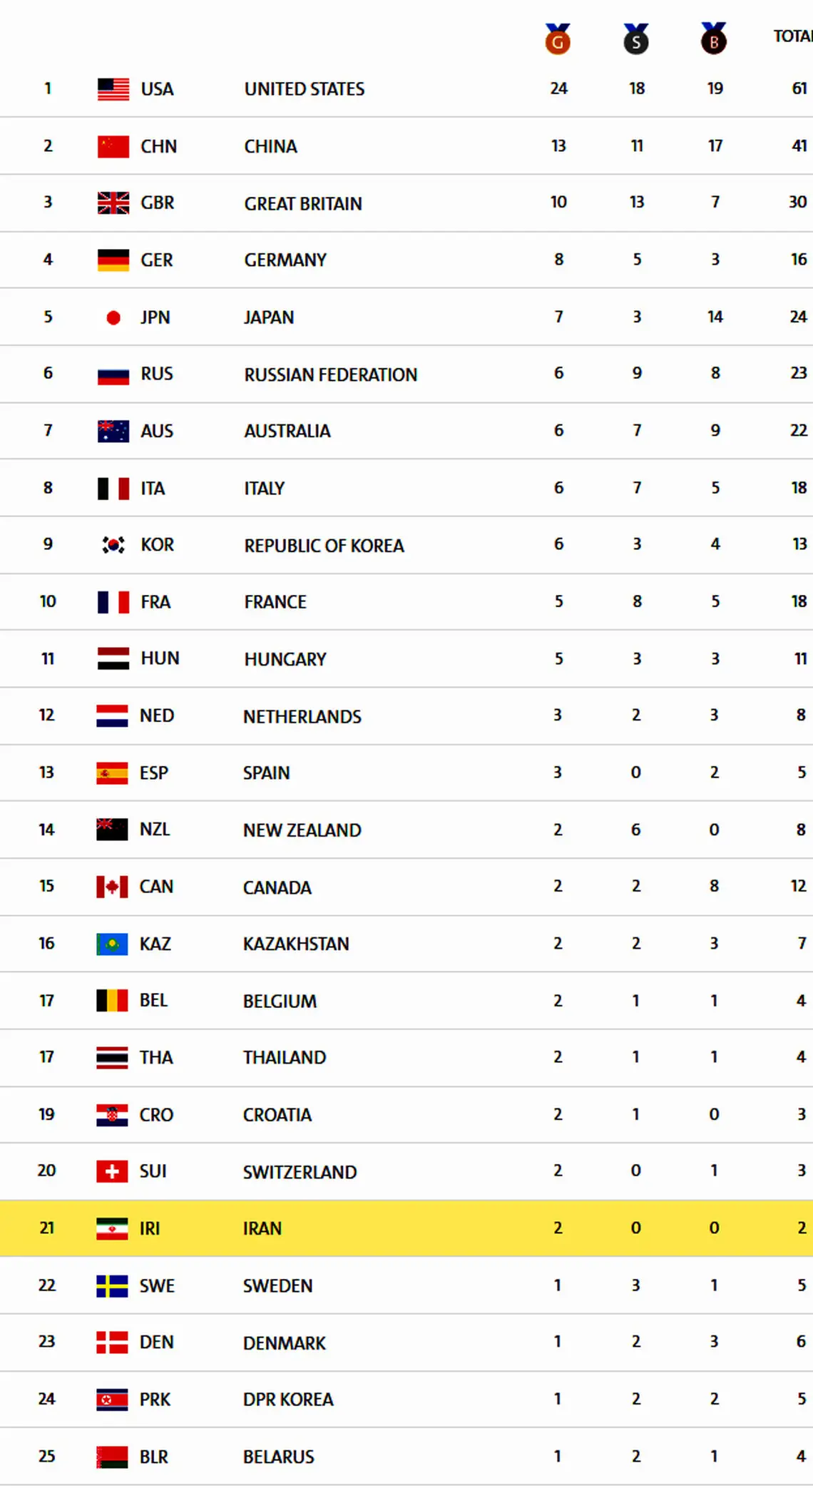813x1488 pixels.
Task: Select the NEW ZEALAND country name
Action: point(302,830)
